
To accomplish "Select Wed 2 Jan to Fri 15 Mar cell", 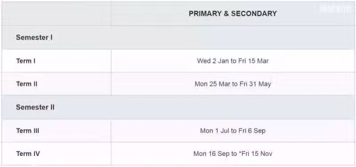I will (x=233, y=61).
